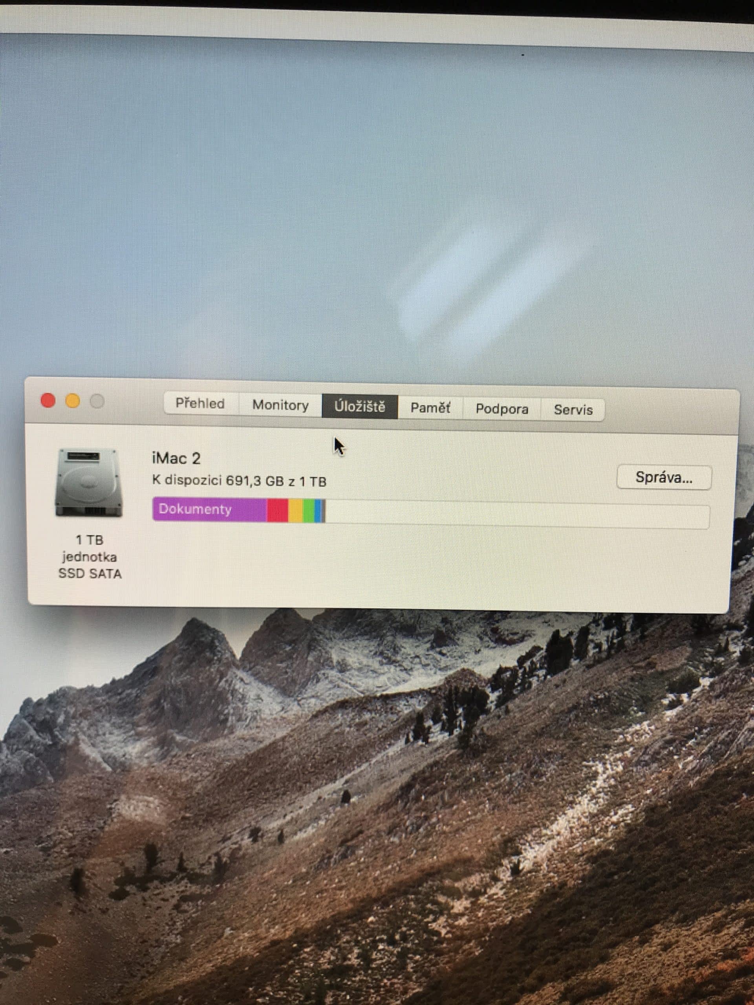Open the Podpora tab

[502, 409]
